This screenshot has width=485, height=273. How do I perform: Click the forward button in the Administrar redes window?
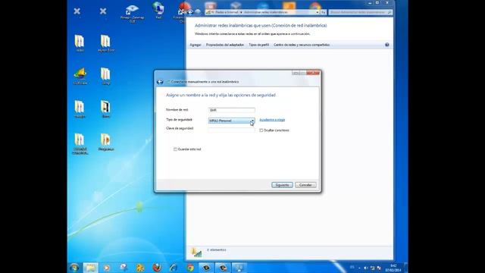click(x=198, y=12)
